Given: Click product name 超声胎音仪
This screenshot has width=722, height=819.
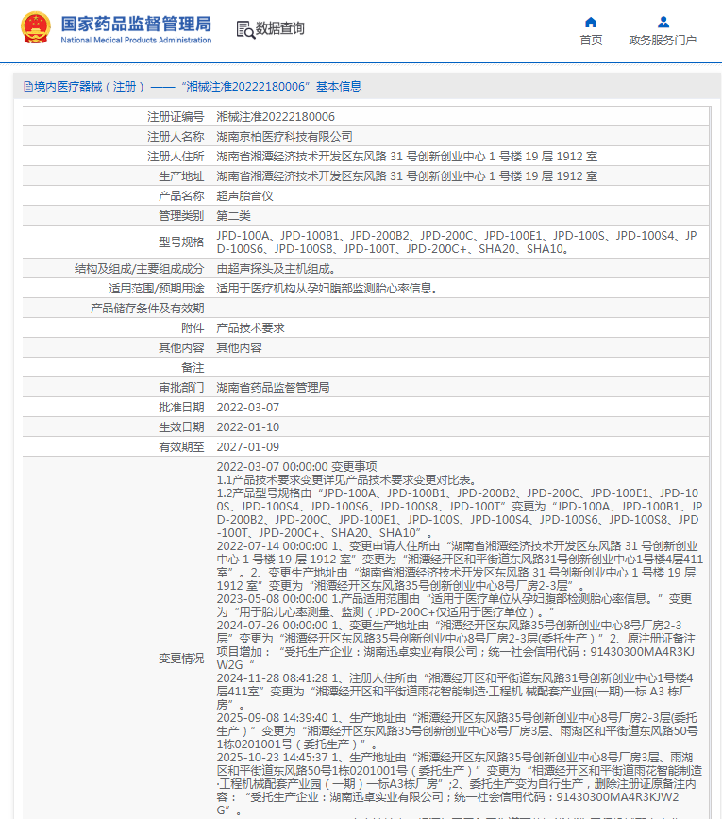Looking at the screenshot, I should click(x=244, y=196).
